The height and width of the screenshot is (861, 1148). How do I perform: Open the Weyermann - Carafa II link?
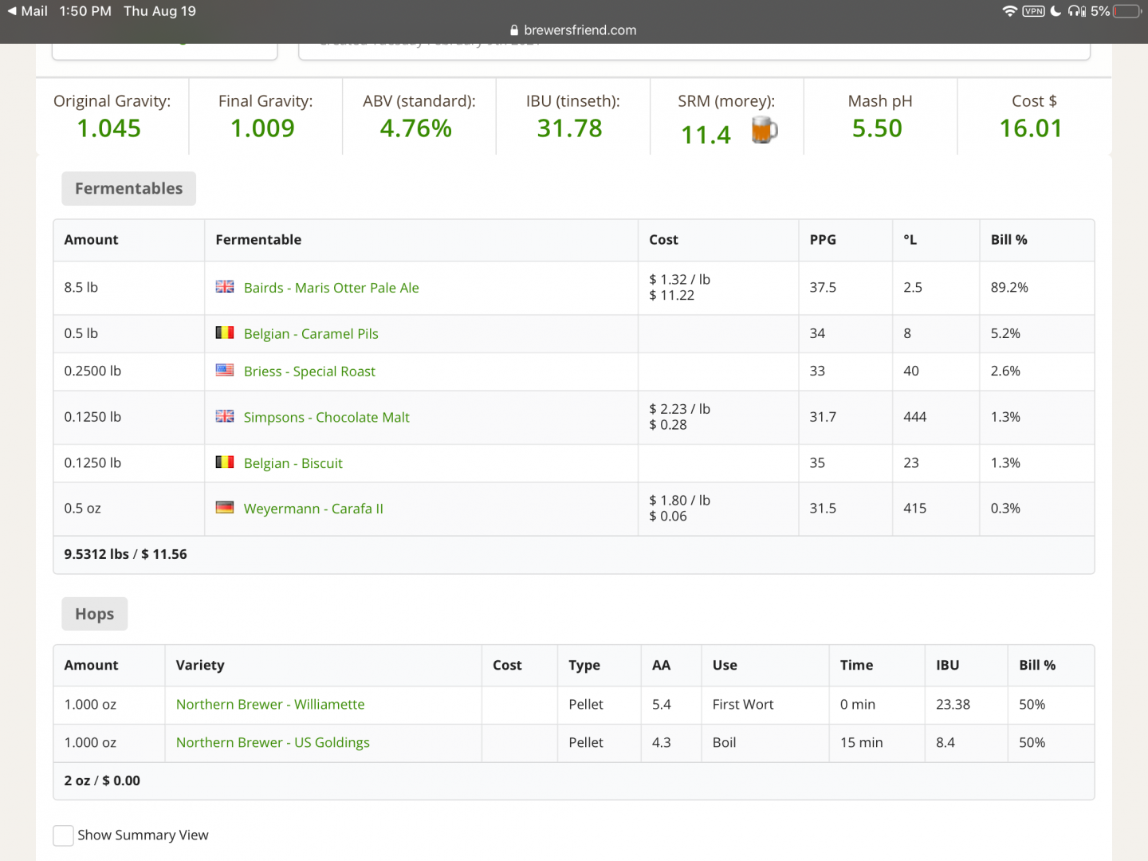(313, 509)
